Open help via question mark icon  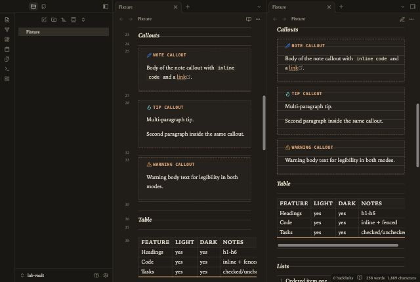[96, 275]
